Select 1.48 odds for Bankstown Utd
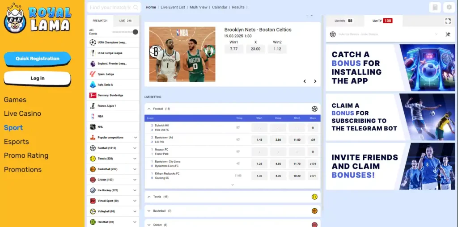 (259, 140)
